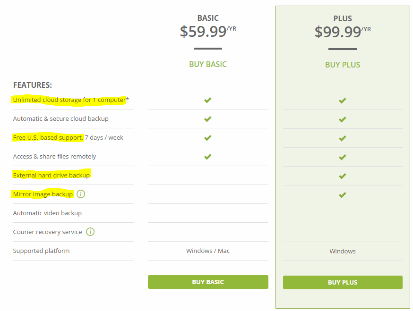Click the Basic checkmark for Automatic & secure cloud backup
Viewport: 413px width, 311px height.
(x=207, y=119)
